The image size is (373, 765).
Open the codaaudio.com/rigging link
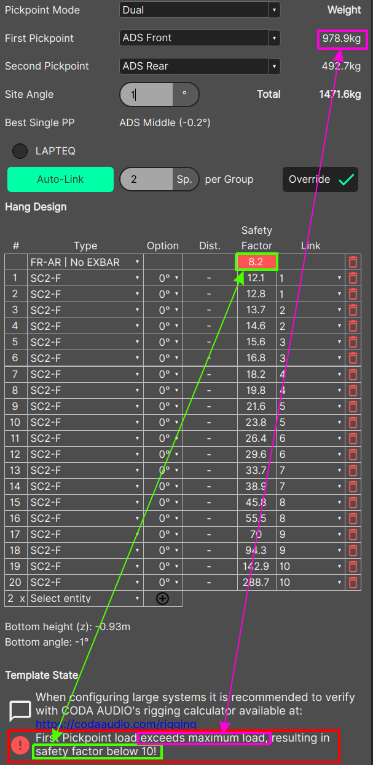116,724
